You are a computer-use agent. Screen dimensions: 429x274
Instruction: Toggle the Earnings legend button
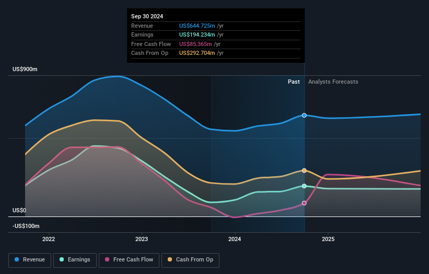pyautogui.click(x=75, y=260)
